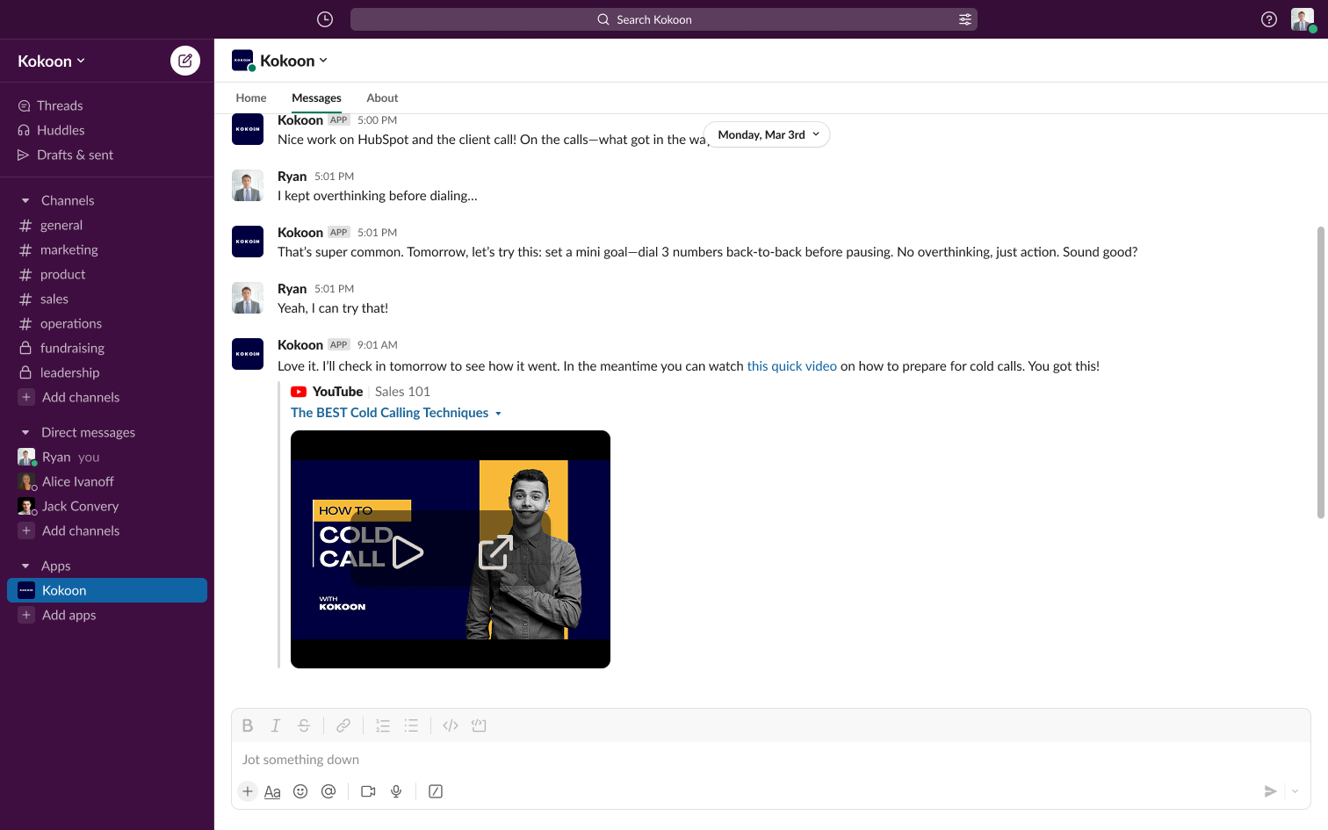1328x830 pixels.
Task: Send the message now
Action: pyautogui.click(x=1270, y=791)
